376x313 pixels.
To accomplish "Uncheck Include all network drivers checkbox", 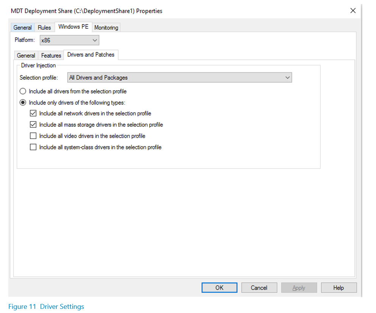I will (33, 114).
